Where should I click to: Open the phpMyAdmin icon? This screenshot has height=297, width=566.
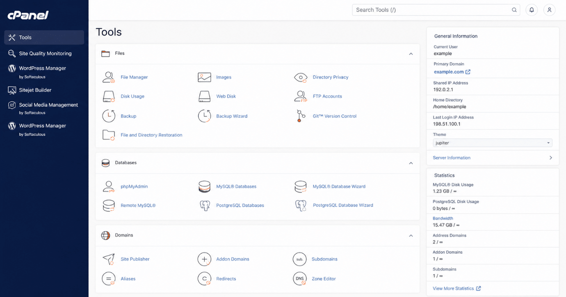(109, 186)
